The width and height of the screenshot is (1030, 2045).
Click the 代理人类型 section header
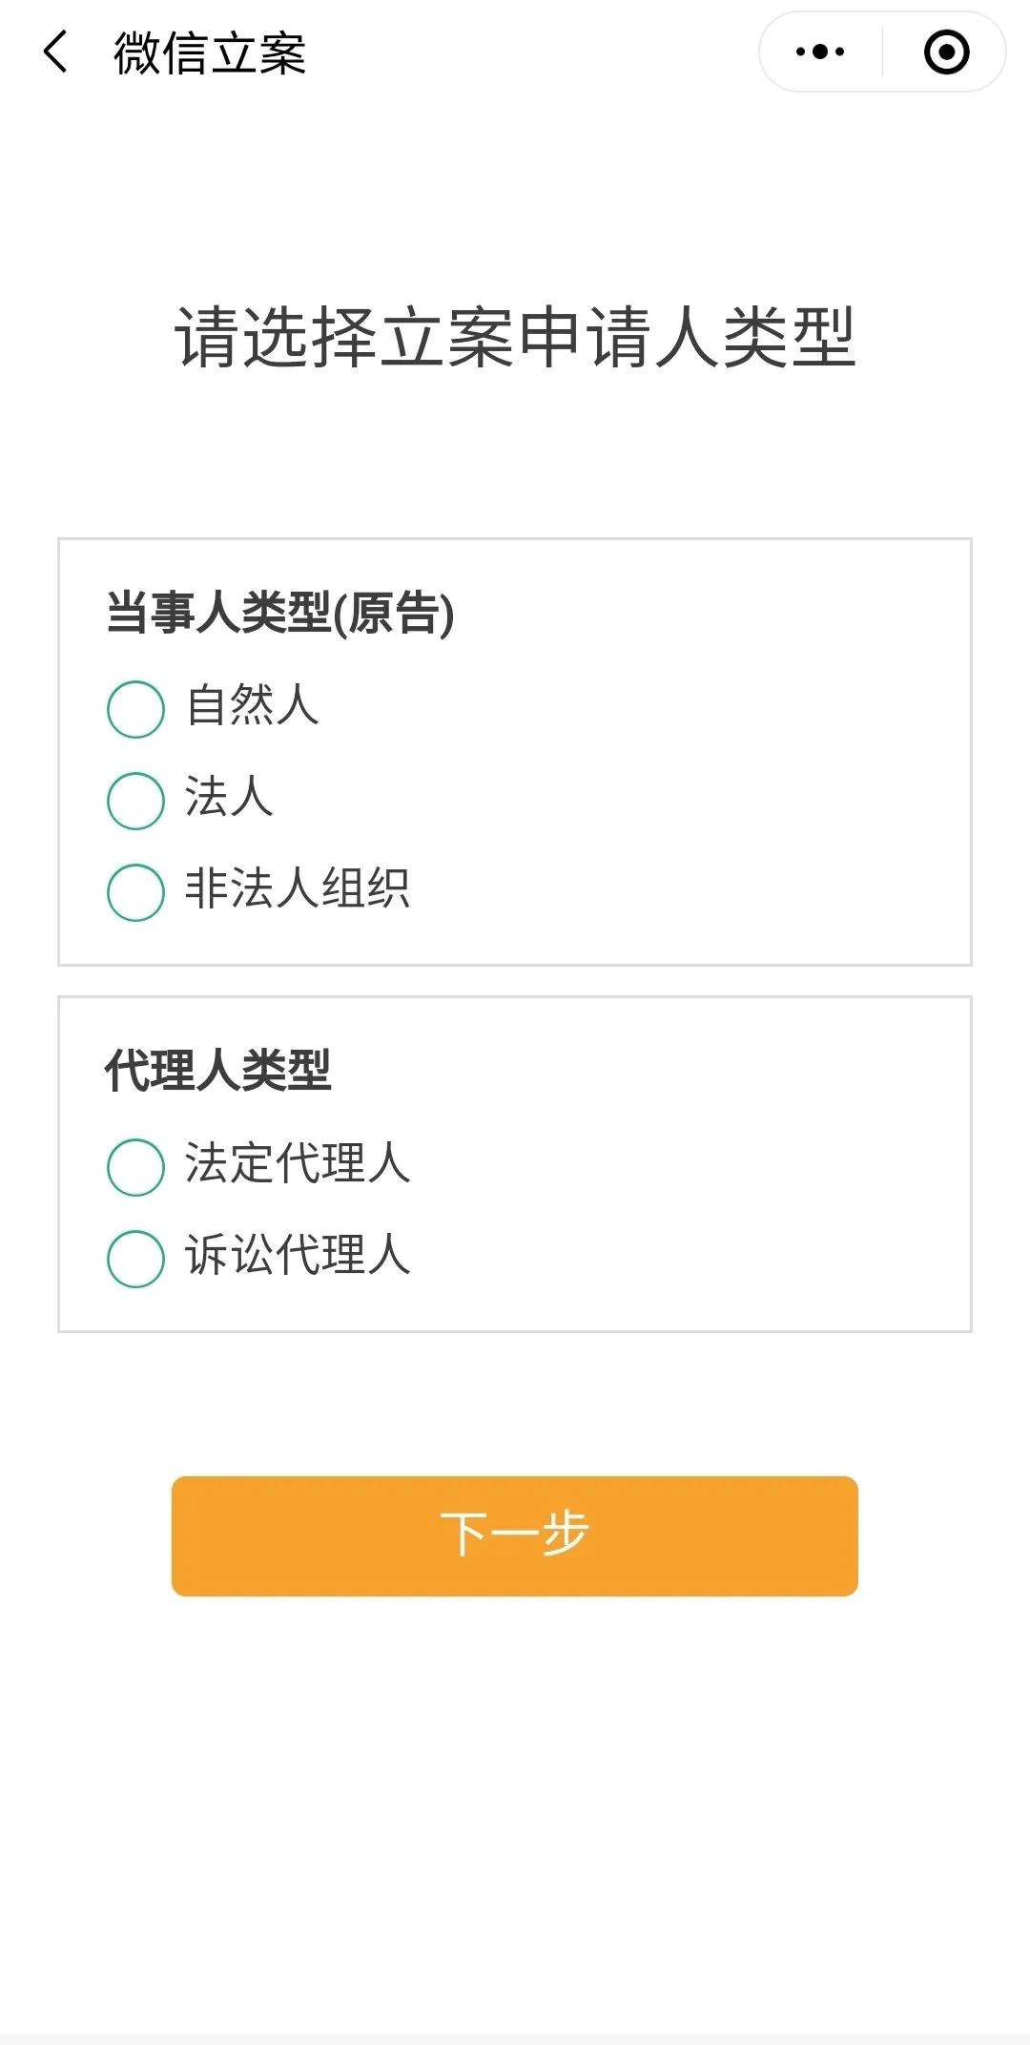coord(218,1071)
